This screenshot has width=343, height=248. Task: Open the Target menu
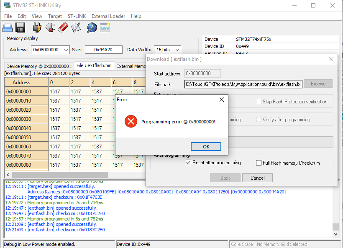(55, 16)
